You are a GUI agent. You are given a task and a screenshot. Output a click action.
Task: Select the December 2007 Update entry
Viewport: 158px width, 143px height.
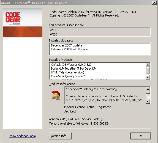pos(67,45)
